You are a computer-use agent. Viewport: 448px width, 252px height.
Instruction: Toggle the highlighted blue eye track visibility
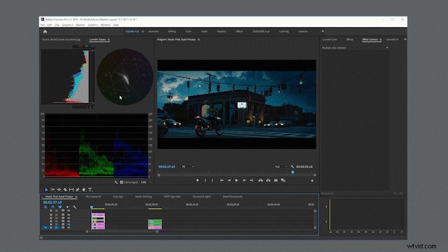(x=69, y=224)
